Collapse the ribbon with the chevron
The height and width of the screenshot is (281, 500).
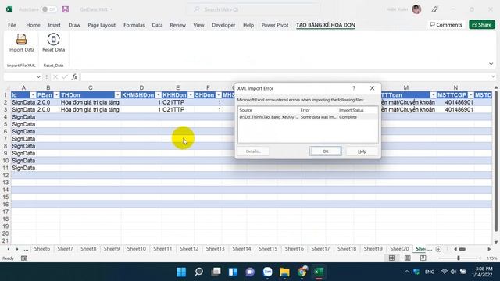pyautogui.click(x=491, y=64)
